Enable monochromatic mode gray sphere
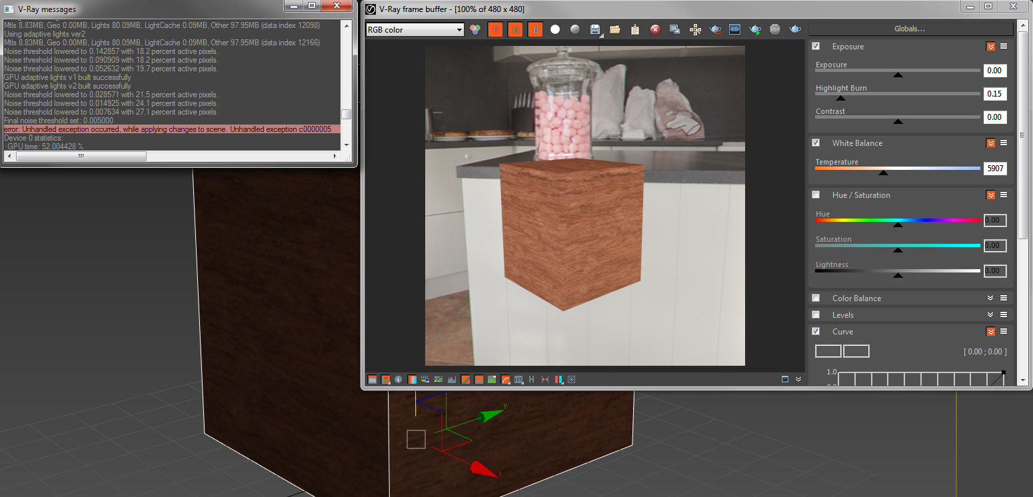The image size is (1033, 497). point(575,29)
